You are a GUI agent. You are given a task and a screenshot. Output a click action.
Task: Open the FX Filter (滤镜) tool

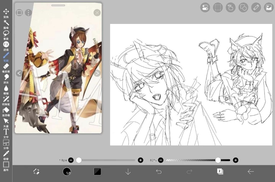(x=6, y=46)
